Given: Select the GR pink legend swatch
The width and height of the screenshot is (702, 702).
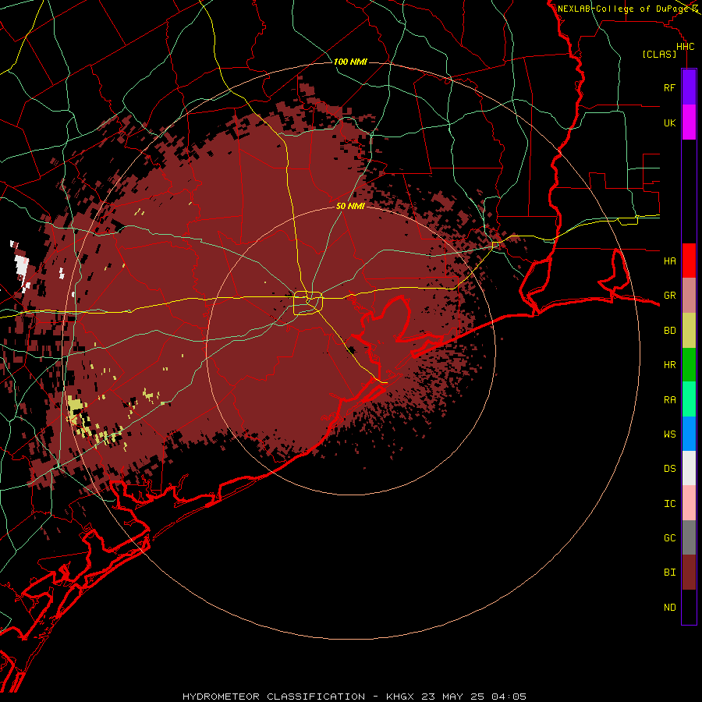Looking at the screenshot, I should (x=689, y=296).
